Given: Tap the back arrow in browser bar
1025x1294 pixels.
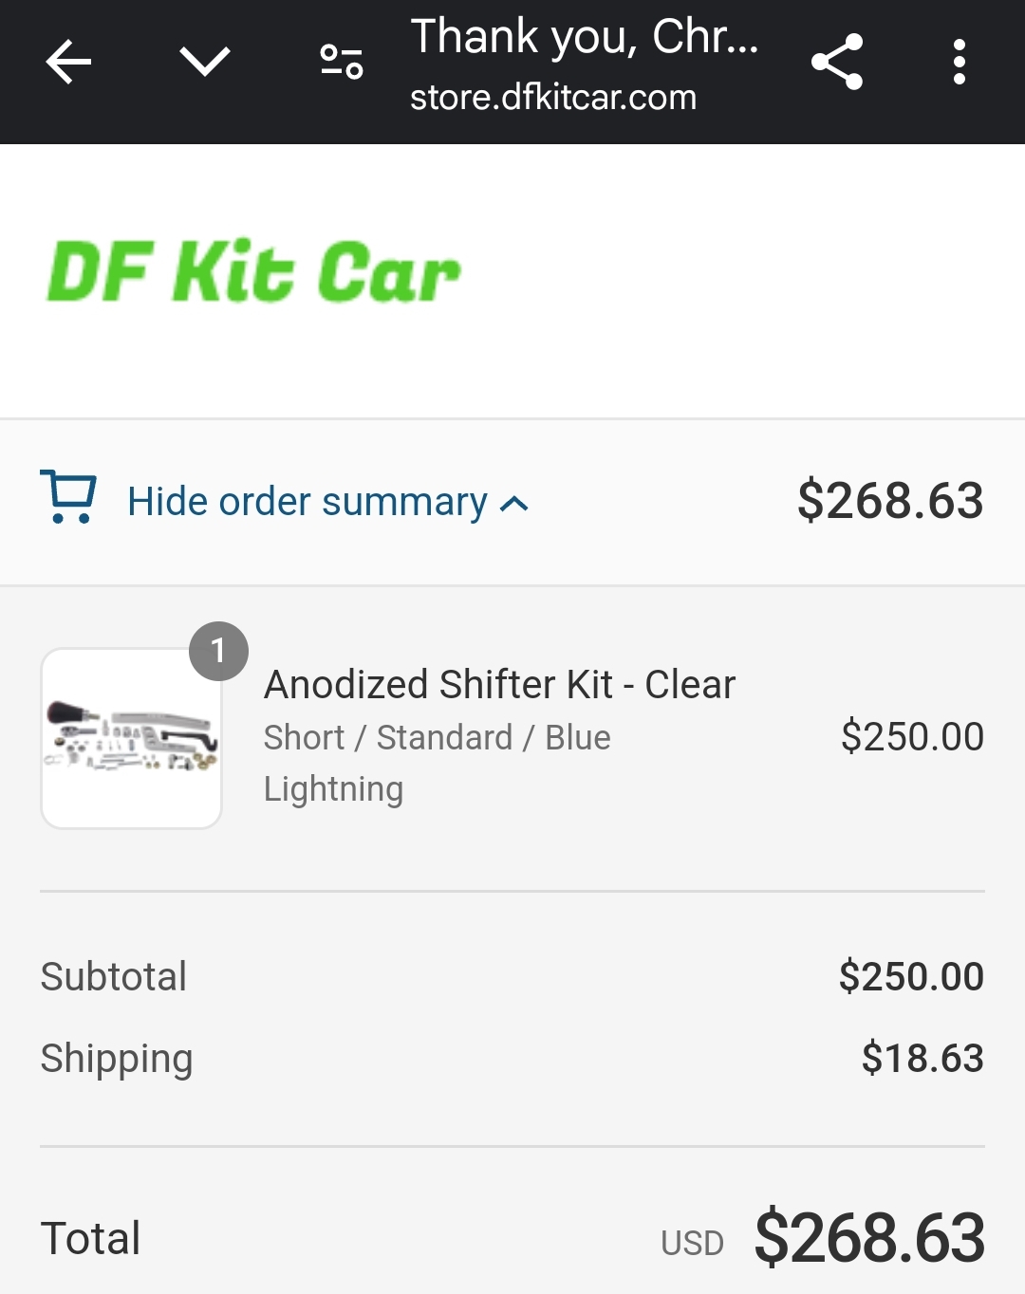Looking at the screenshot, I should [68, 63].
